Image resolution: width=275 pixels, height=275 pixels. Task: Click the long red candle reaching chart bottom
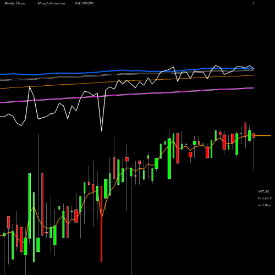point(101,224)
